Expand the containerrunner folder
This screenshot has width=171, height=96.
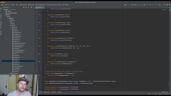[5, 13]
